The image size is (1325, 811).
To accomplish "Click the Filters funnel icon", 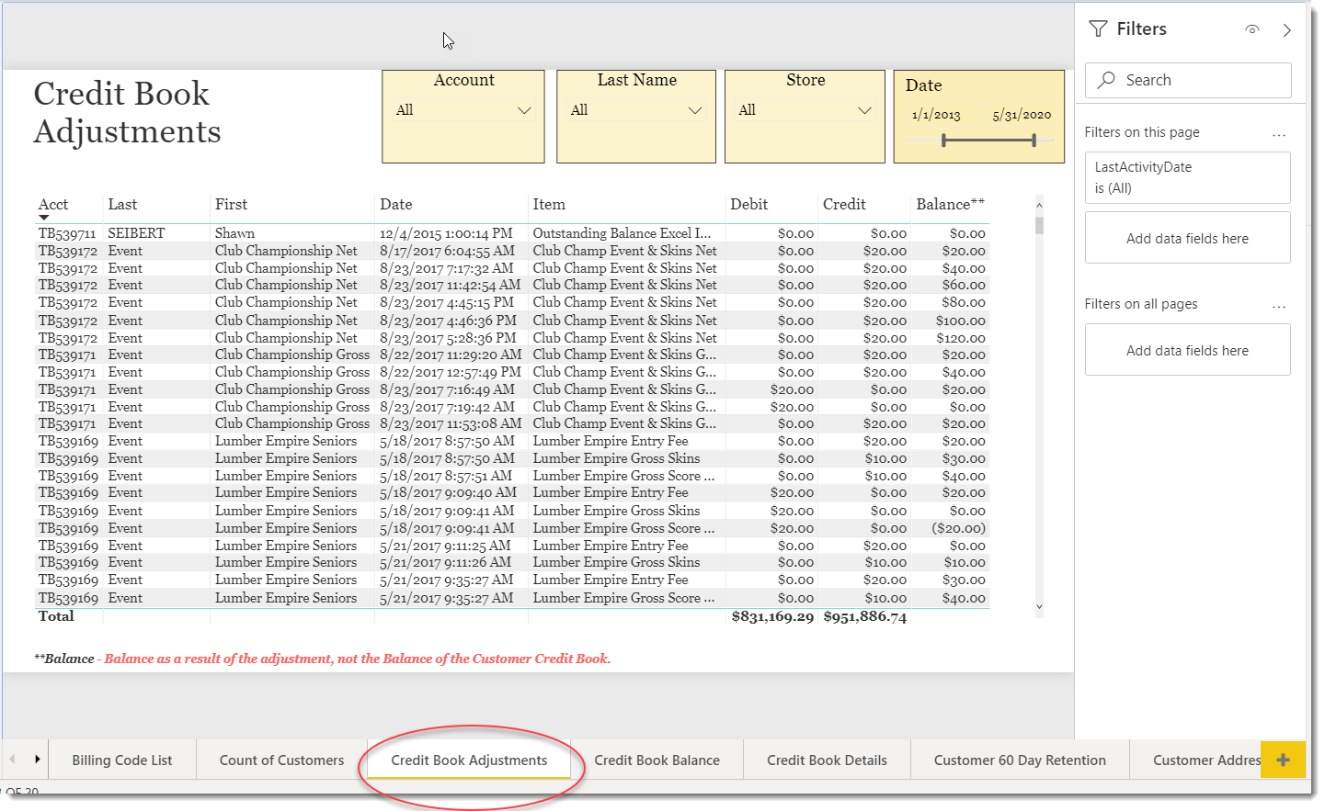I will pyautogui.click(x=1098, y=29).
